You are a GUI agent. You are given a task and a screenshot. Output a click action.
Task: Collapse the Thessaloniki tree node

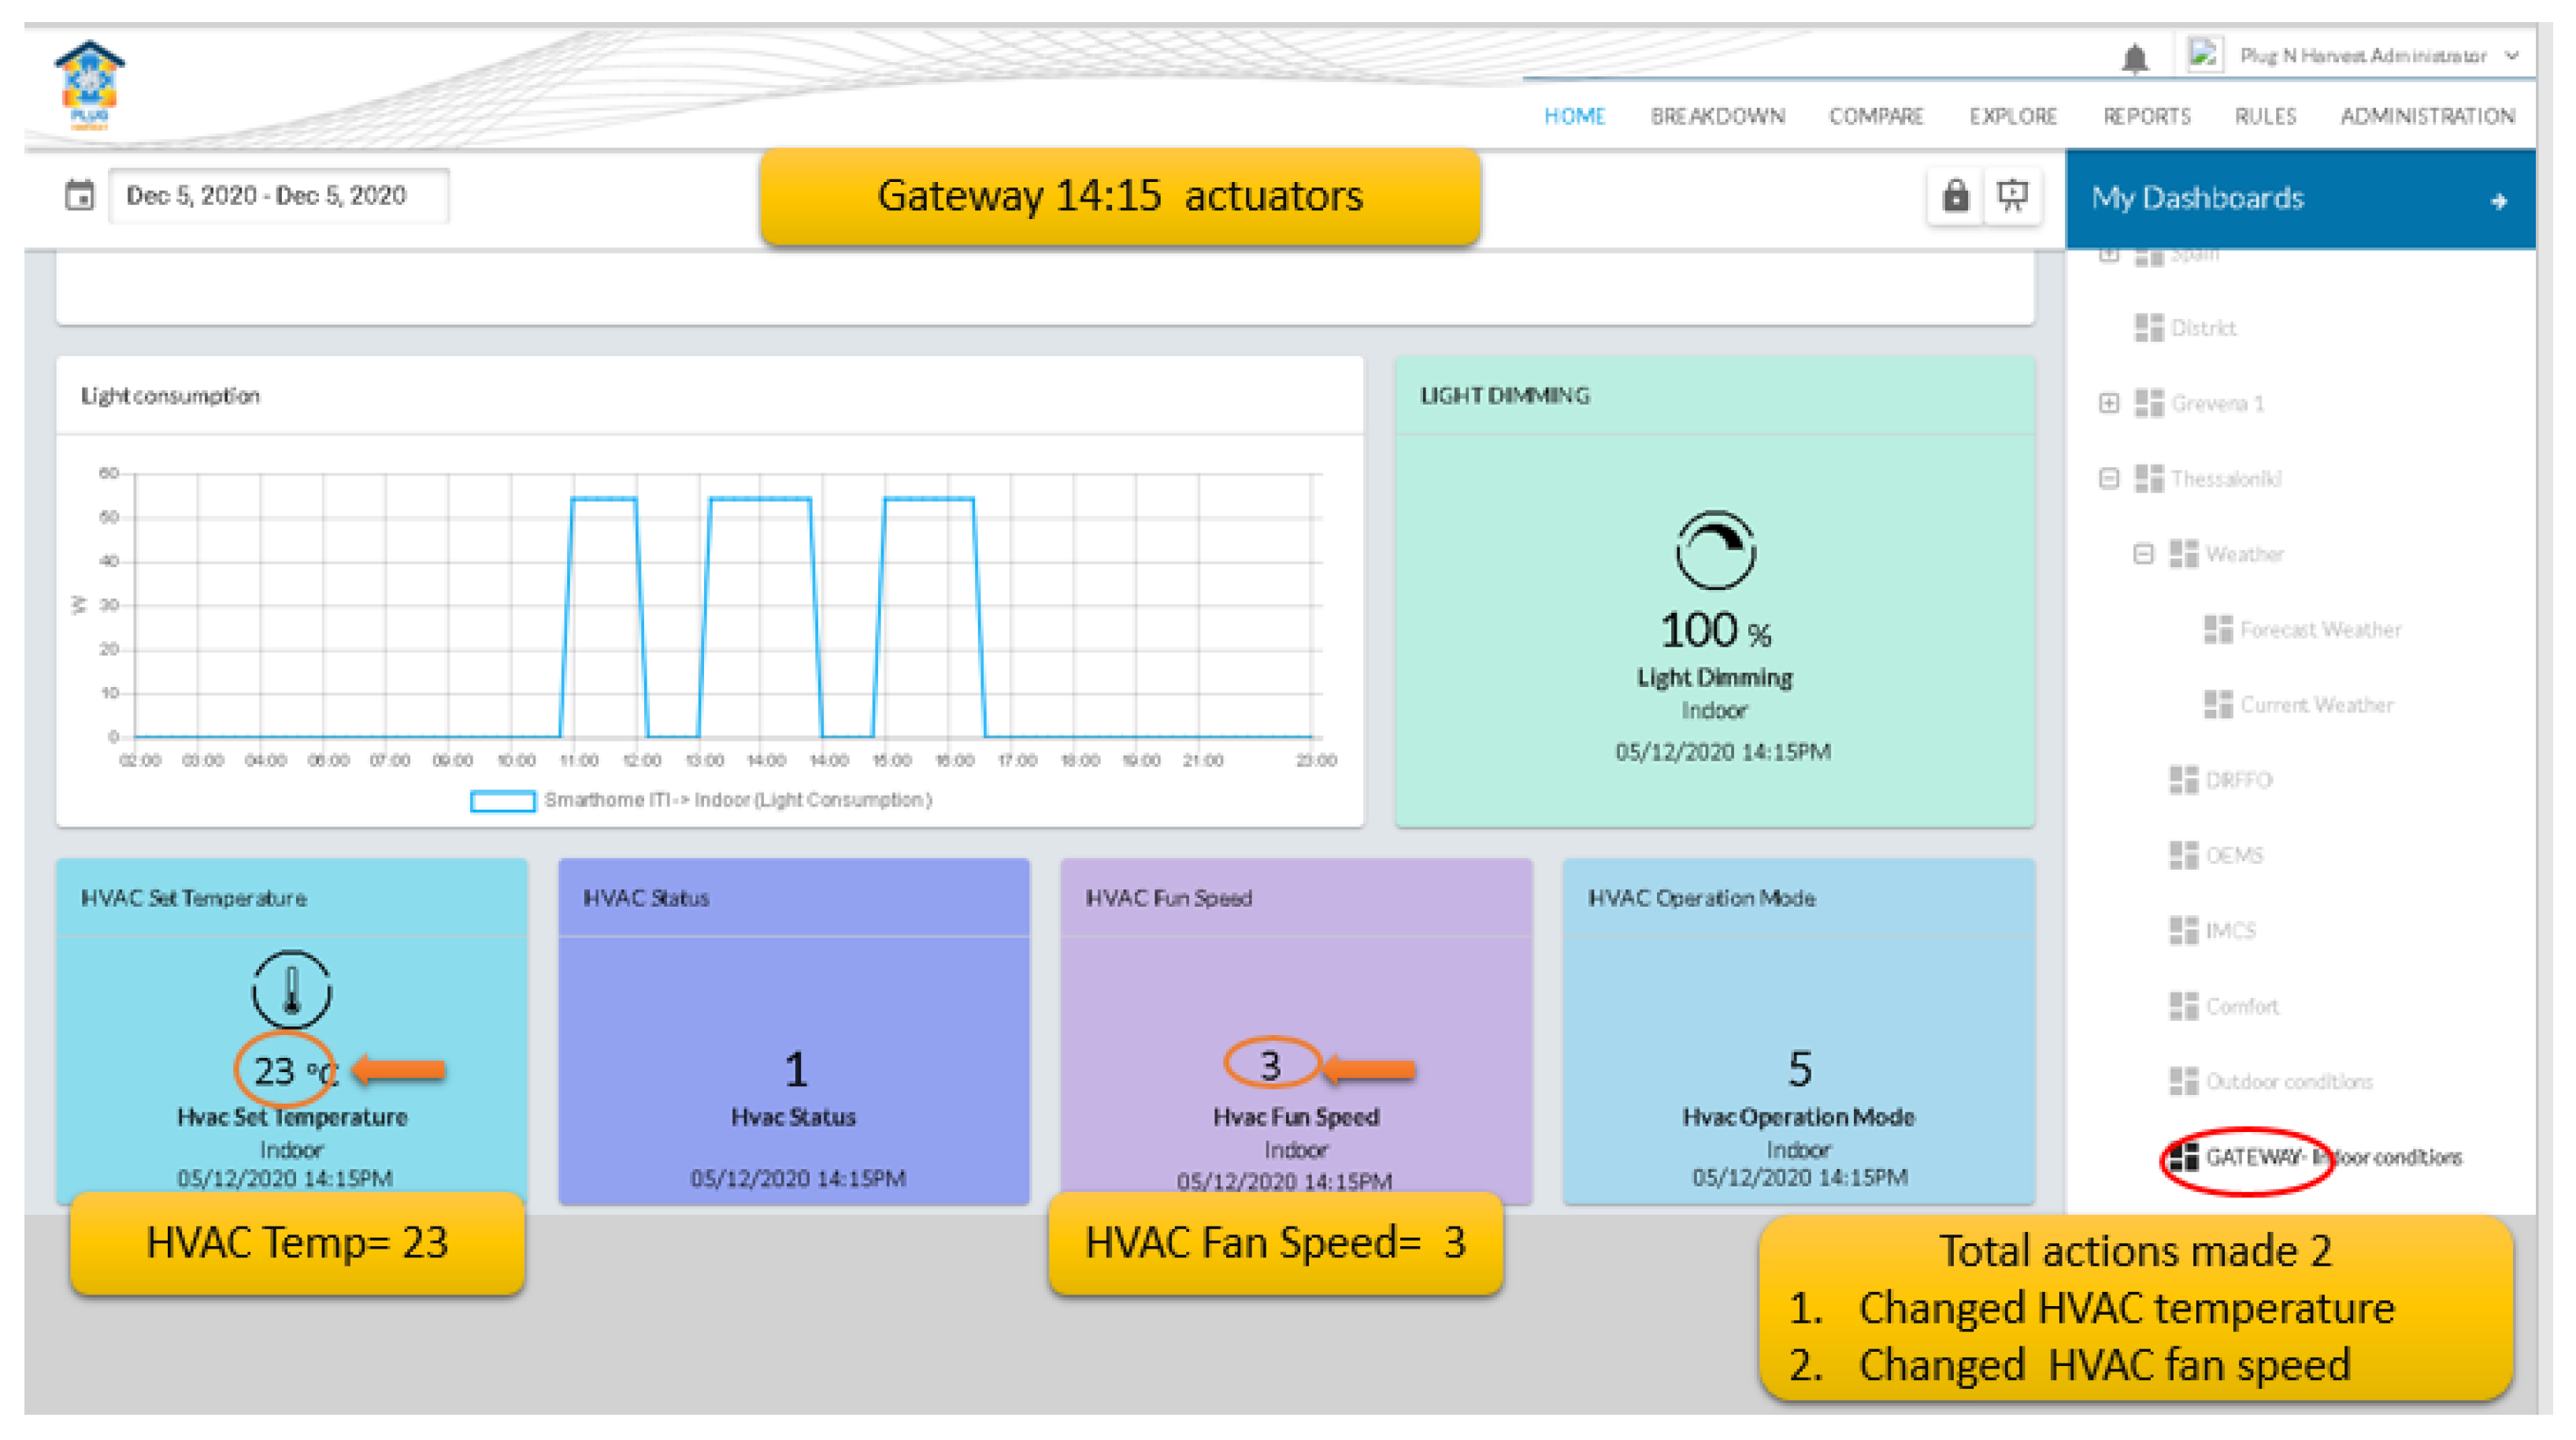tap(2109, 479)
